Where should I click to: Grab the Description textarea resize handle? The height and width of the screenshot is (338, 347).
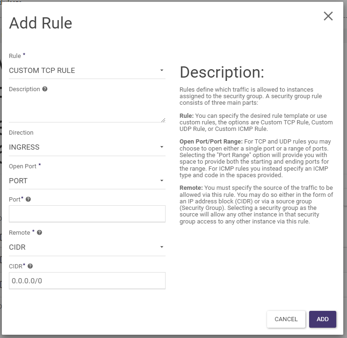163,120
